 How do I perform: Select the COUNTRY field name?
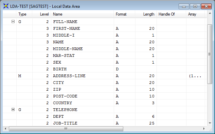[62, 103]
